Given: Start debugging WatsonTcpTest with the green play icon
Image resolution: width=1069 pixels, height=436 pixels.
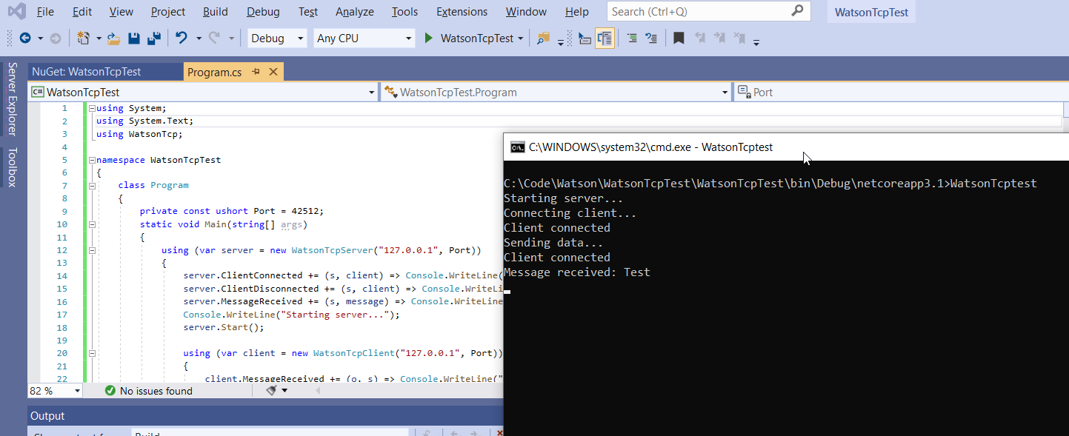Looking at the screenshot, I should pyautogui.click(x=428, y=38).
